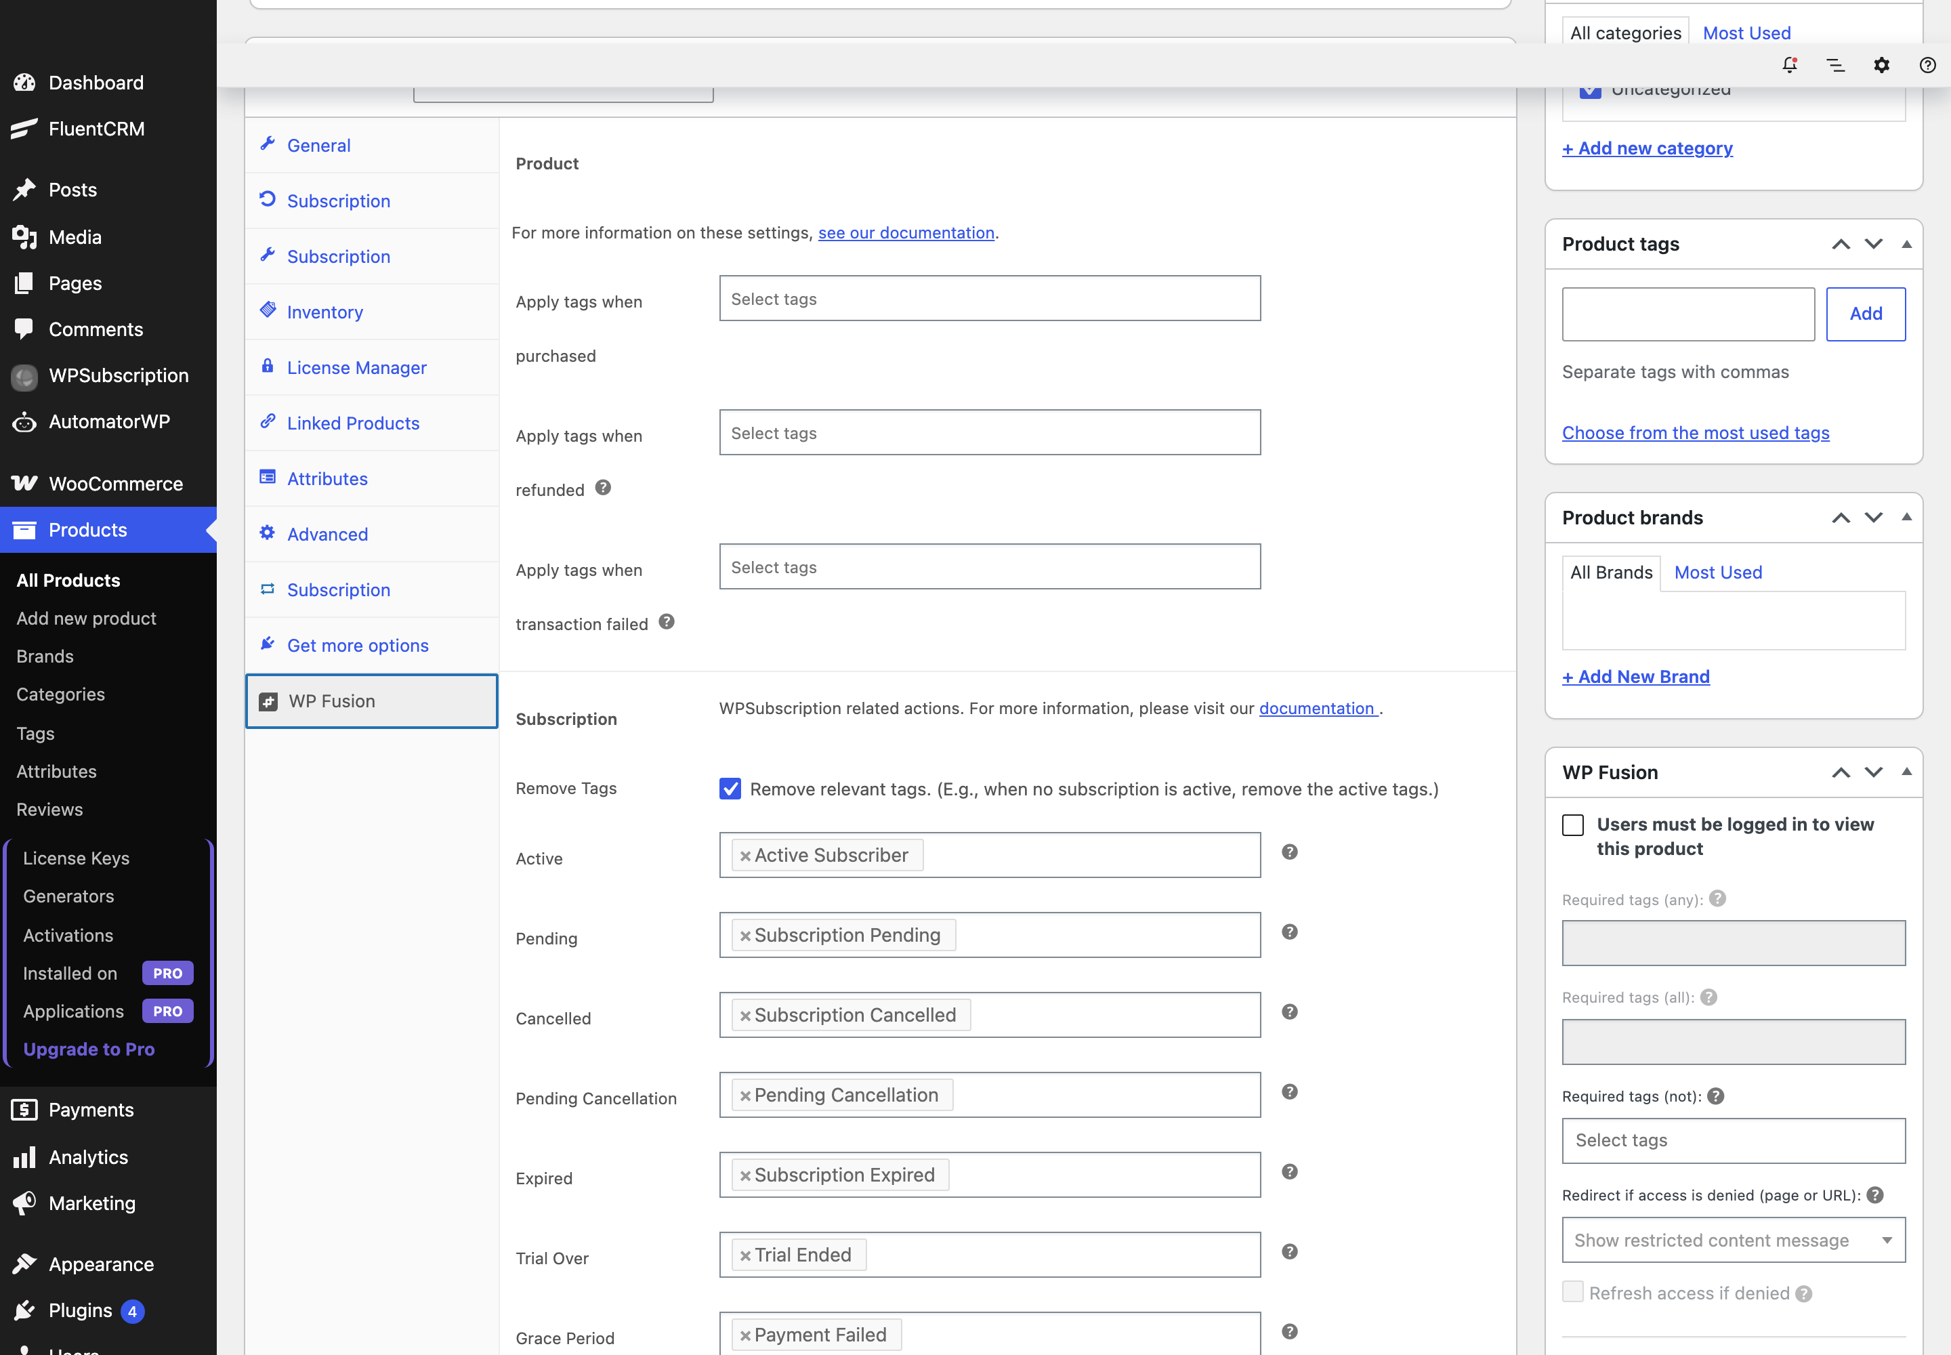Click Add new category link

[x=1647, y=148]
